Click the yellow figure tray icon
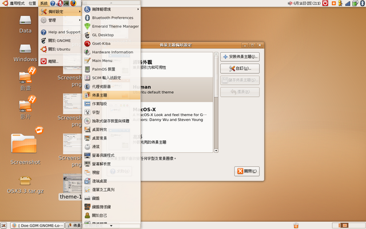The width and height of the screenshot is (366, 229). click(x=341, y=3)
